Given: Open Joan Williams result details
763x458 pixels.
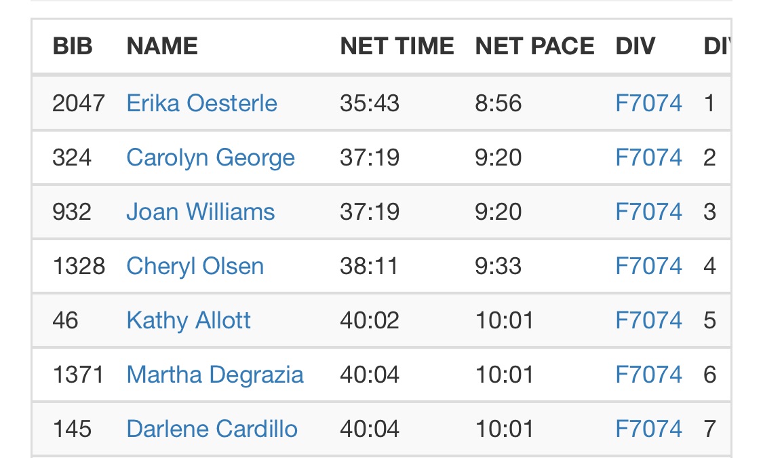Looking at the screenshot, I should 200,212.
